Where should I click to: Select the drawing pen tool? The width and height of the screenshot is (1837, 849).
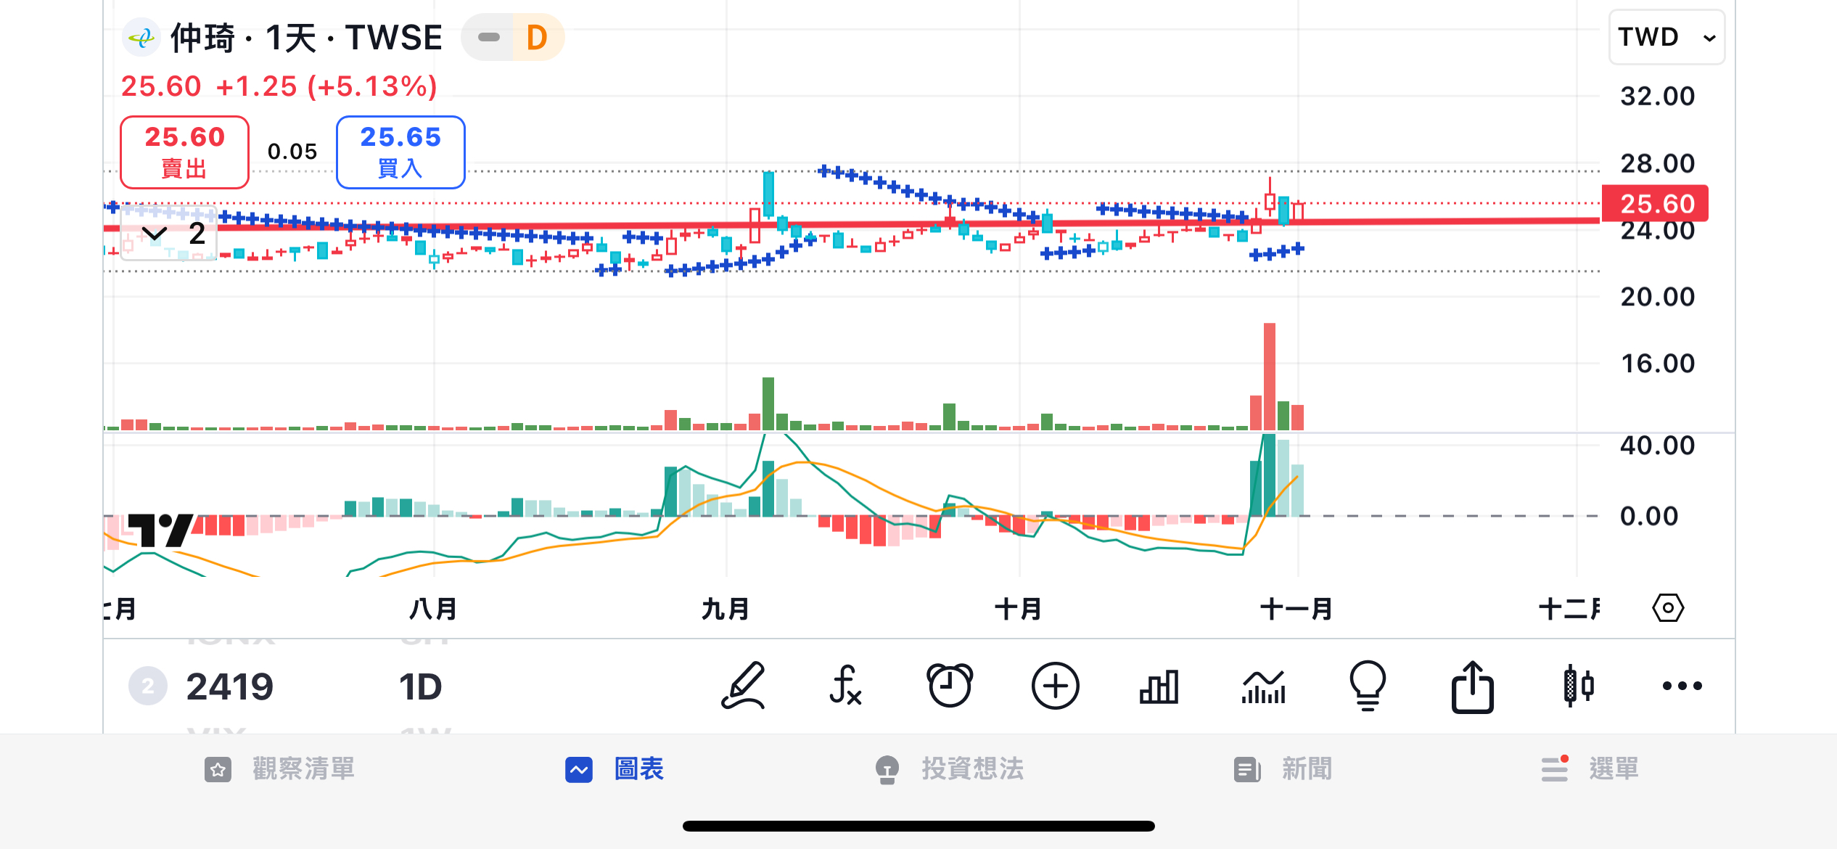point(743,686)
